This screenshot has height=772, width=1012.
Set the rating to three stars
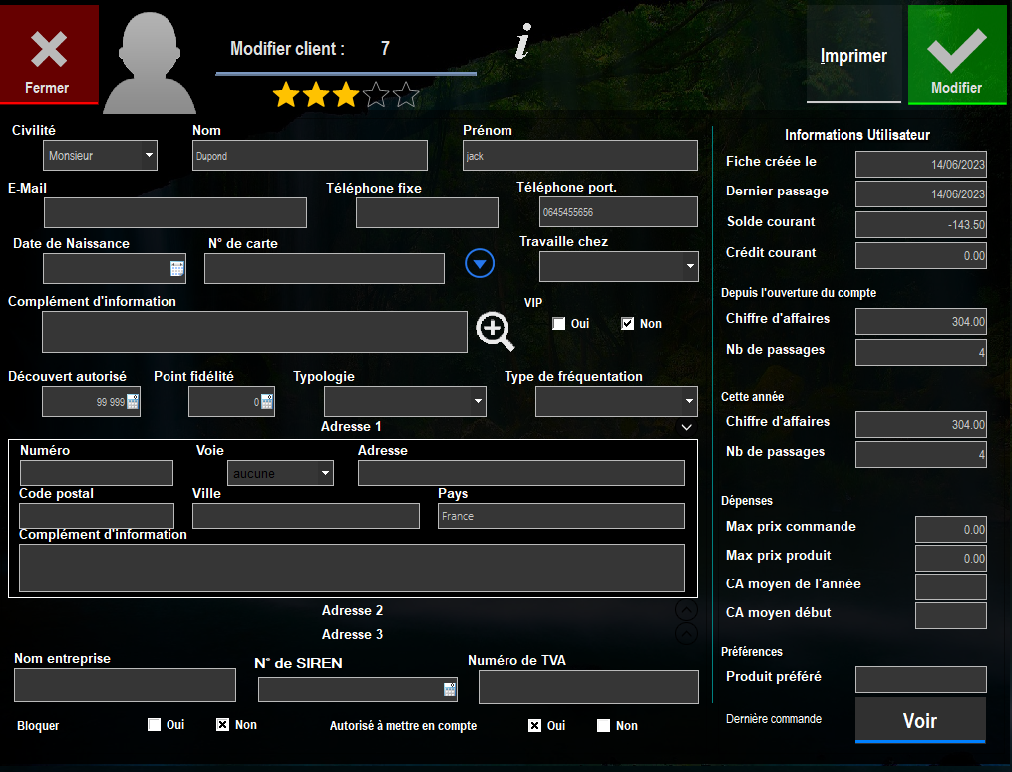point(346,95)
